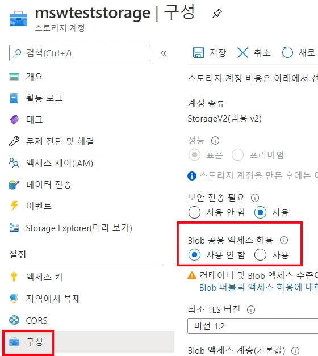The image size is (318, 356).
Task: Click the storage account briefcase icon
Action: [x=18, y=18]
